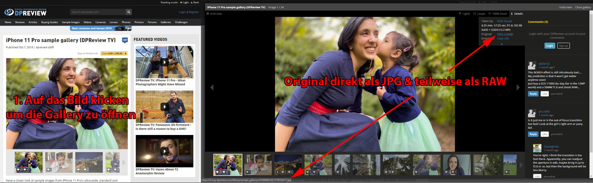Toggle 100% Zoom in the gallery
Viewport: 593px width, 183px height.
pyautogui.click(x=498, y=14)
